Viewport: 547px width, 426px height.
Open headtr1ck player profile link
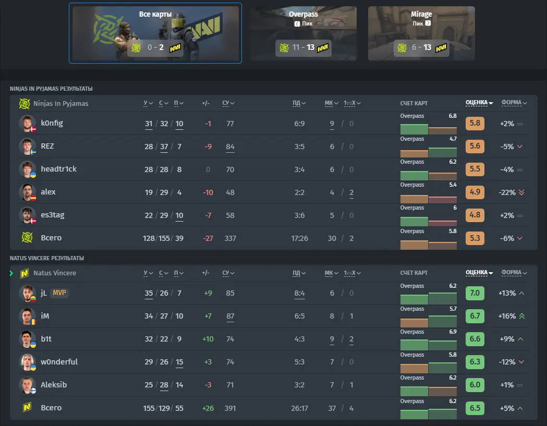[58, 169]
